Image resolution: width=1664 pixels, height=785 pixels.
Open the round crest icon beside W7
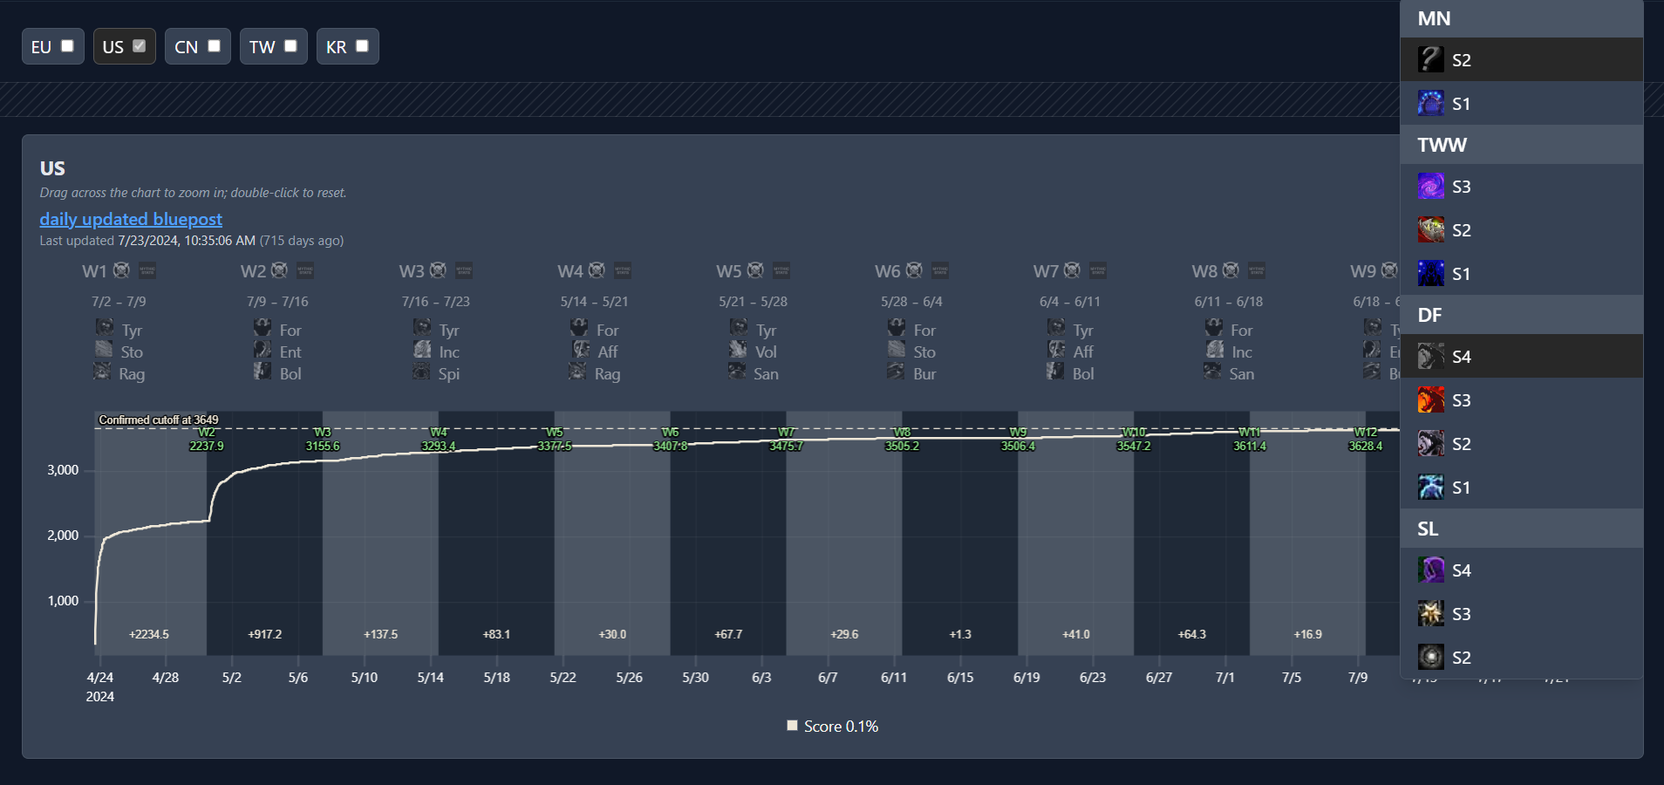click(x=1073, y=270)
